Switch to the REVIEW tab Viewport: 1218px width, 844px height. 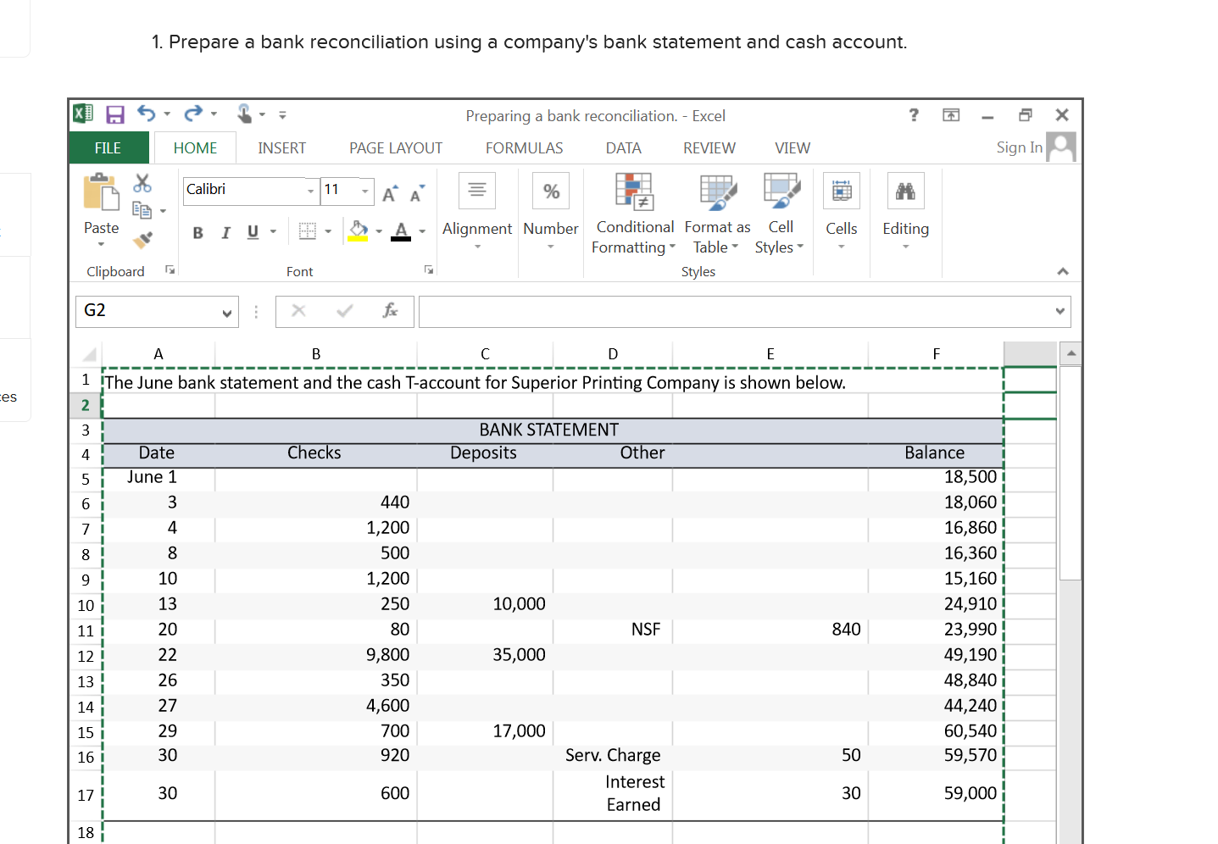click(x=709, y=147)
